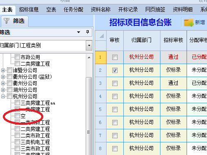Click the 新增 button label
The image size is (207, 155).
[x=200, y=22]
